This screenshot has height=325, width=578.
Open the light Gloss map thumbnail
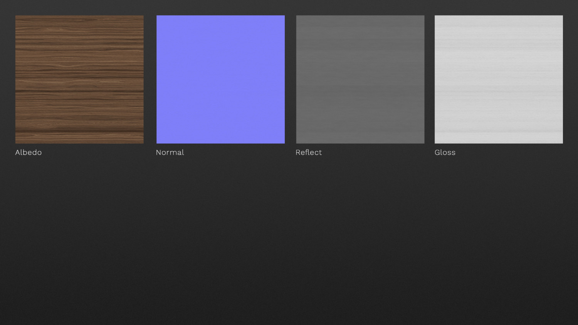coord(499,79)
